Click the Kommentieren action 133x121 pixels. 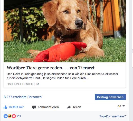[x=45, y=107]
